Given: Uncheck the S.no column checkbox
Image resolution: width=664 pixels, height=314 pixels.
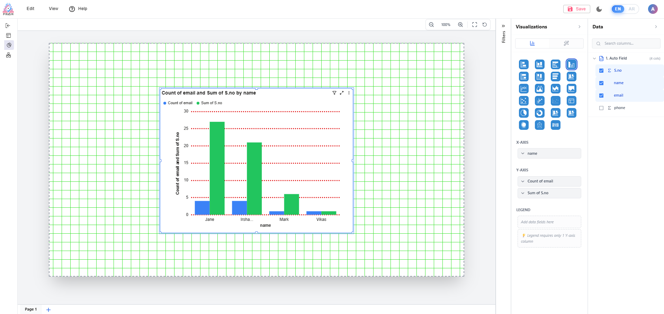Looking at the screenshot, I should click(601, 71).
